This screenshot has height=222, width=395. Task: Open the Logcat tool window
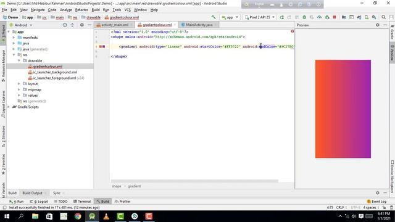(x=39, y=202)
